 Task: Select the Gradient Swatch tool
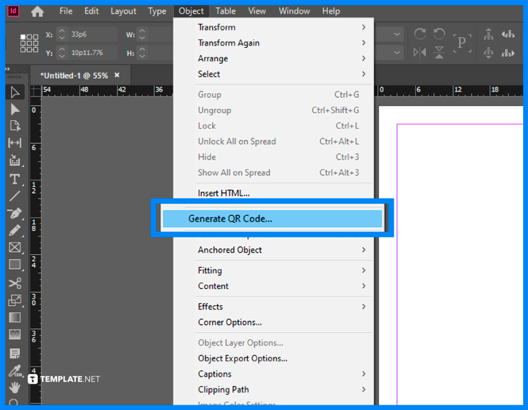[15, 317]
